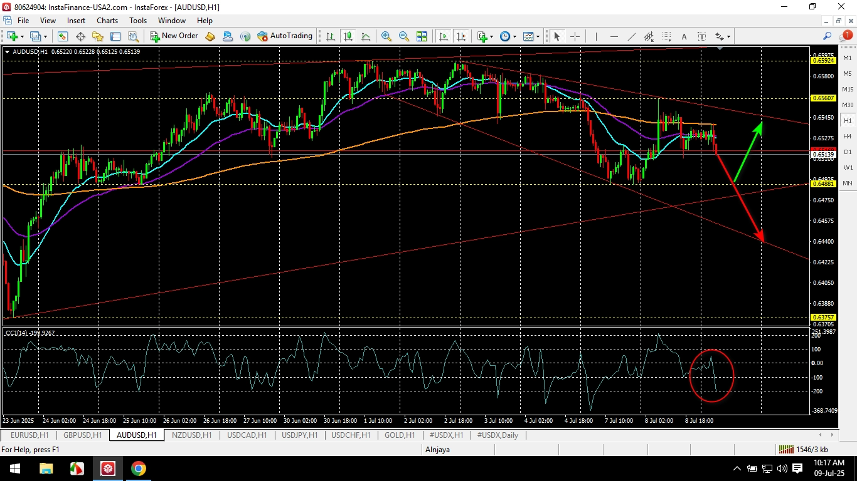Image resolution: width=857 pixels, height=481 pixels.
Task: Click the New Order button
Action: pos(174,36)
